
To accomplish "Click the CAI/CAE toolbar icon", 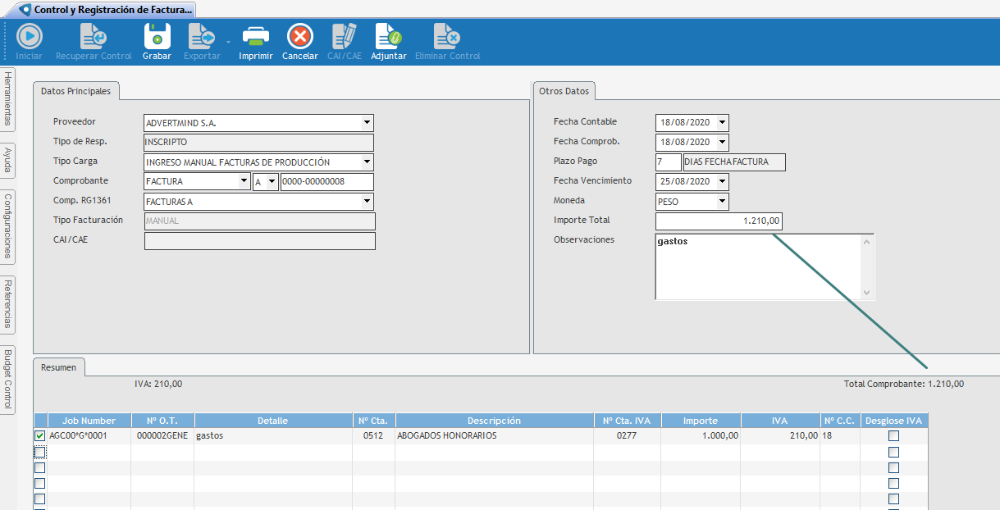I will [x=343, y=37].
